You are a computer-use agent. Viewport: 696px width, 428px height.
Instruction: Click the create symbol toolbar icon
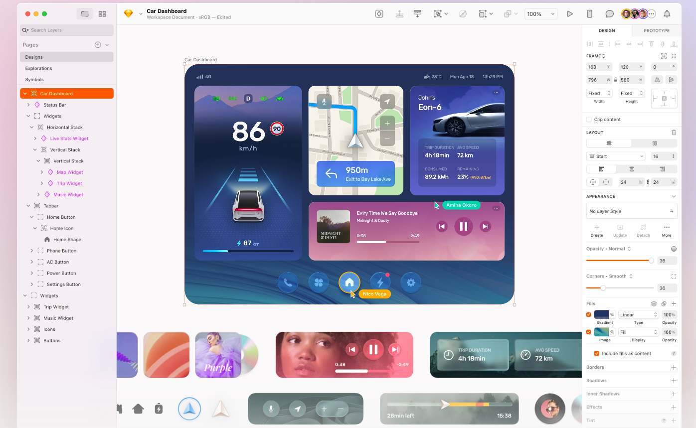tap(379, 14)
